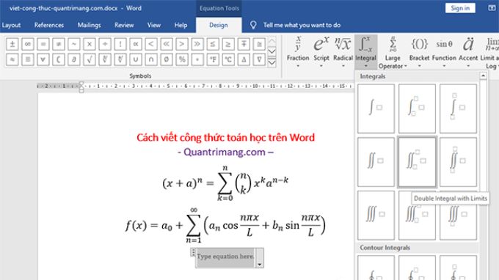This screenshot has height=280, width=499.
Task: Insert single integral with stacked limits
Action: (458, 108)
